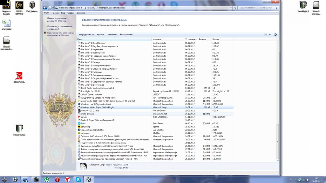Viewport: 326px width, 183px height.
Task: Open the Yandex browser taskbar icon
Action: click(x=68, y=180)
